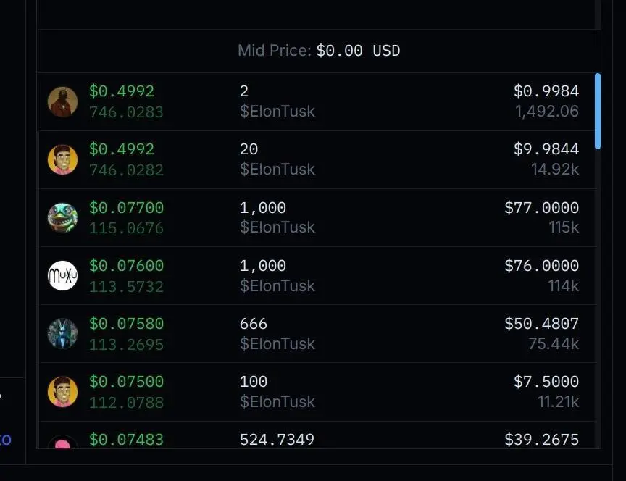Select the $76.0000 order total
626x481 pixels.
(541, 266)
